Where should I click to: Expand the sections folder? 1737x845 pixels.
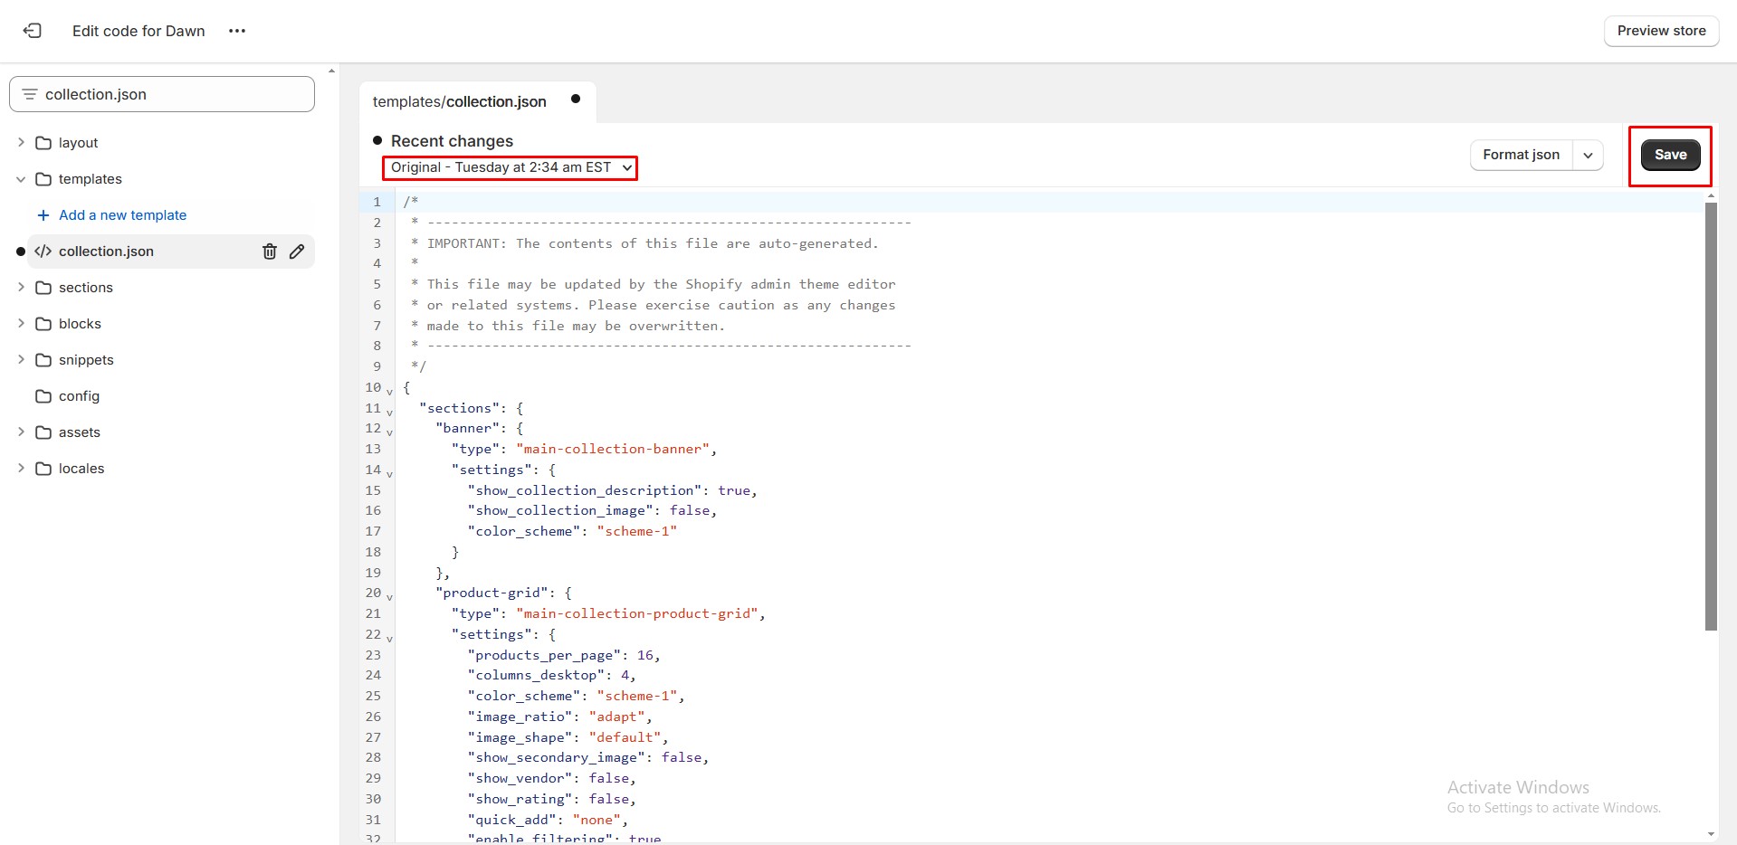(x=21, y=288)
